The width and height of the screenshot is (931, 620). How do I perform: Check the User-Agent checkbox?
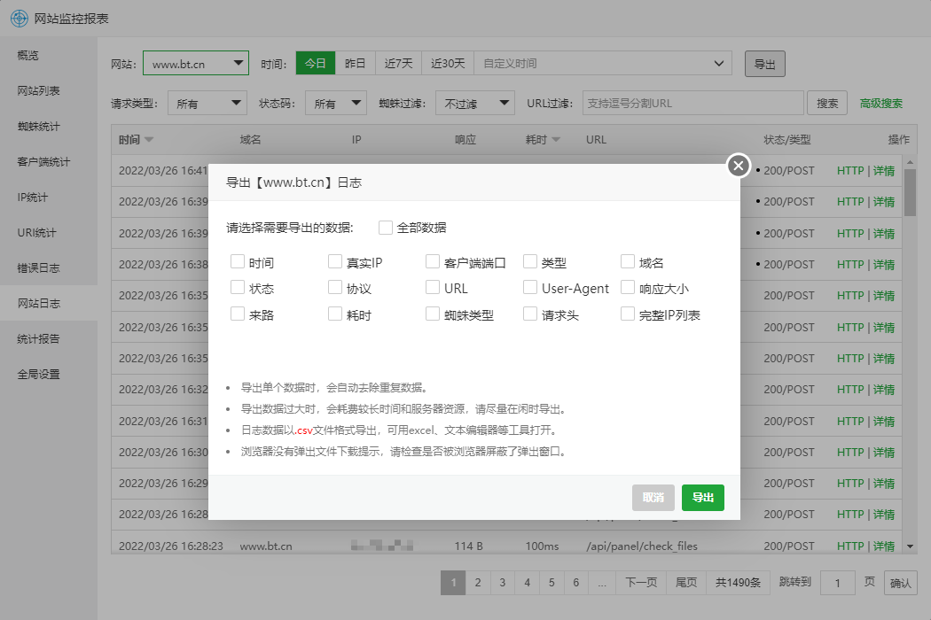[x=530, y=288]
